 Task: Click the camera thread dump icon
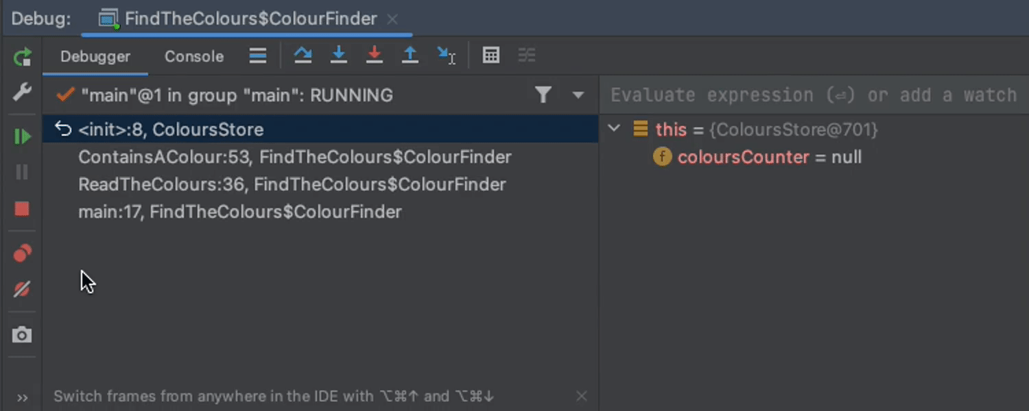pyautogui.click(x=23, y=335)
